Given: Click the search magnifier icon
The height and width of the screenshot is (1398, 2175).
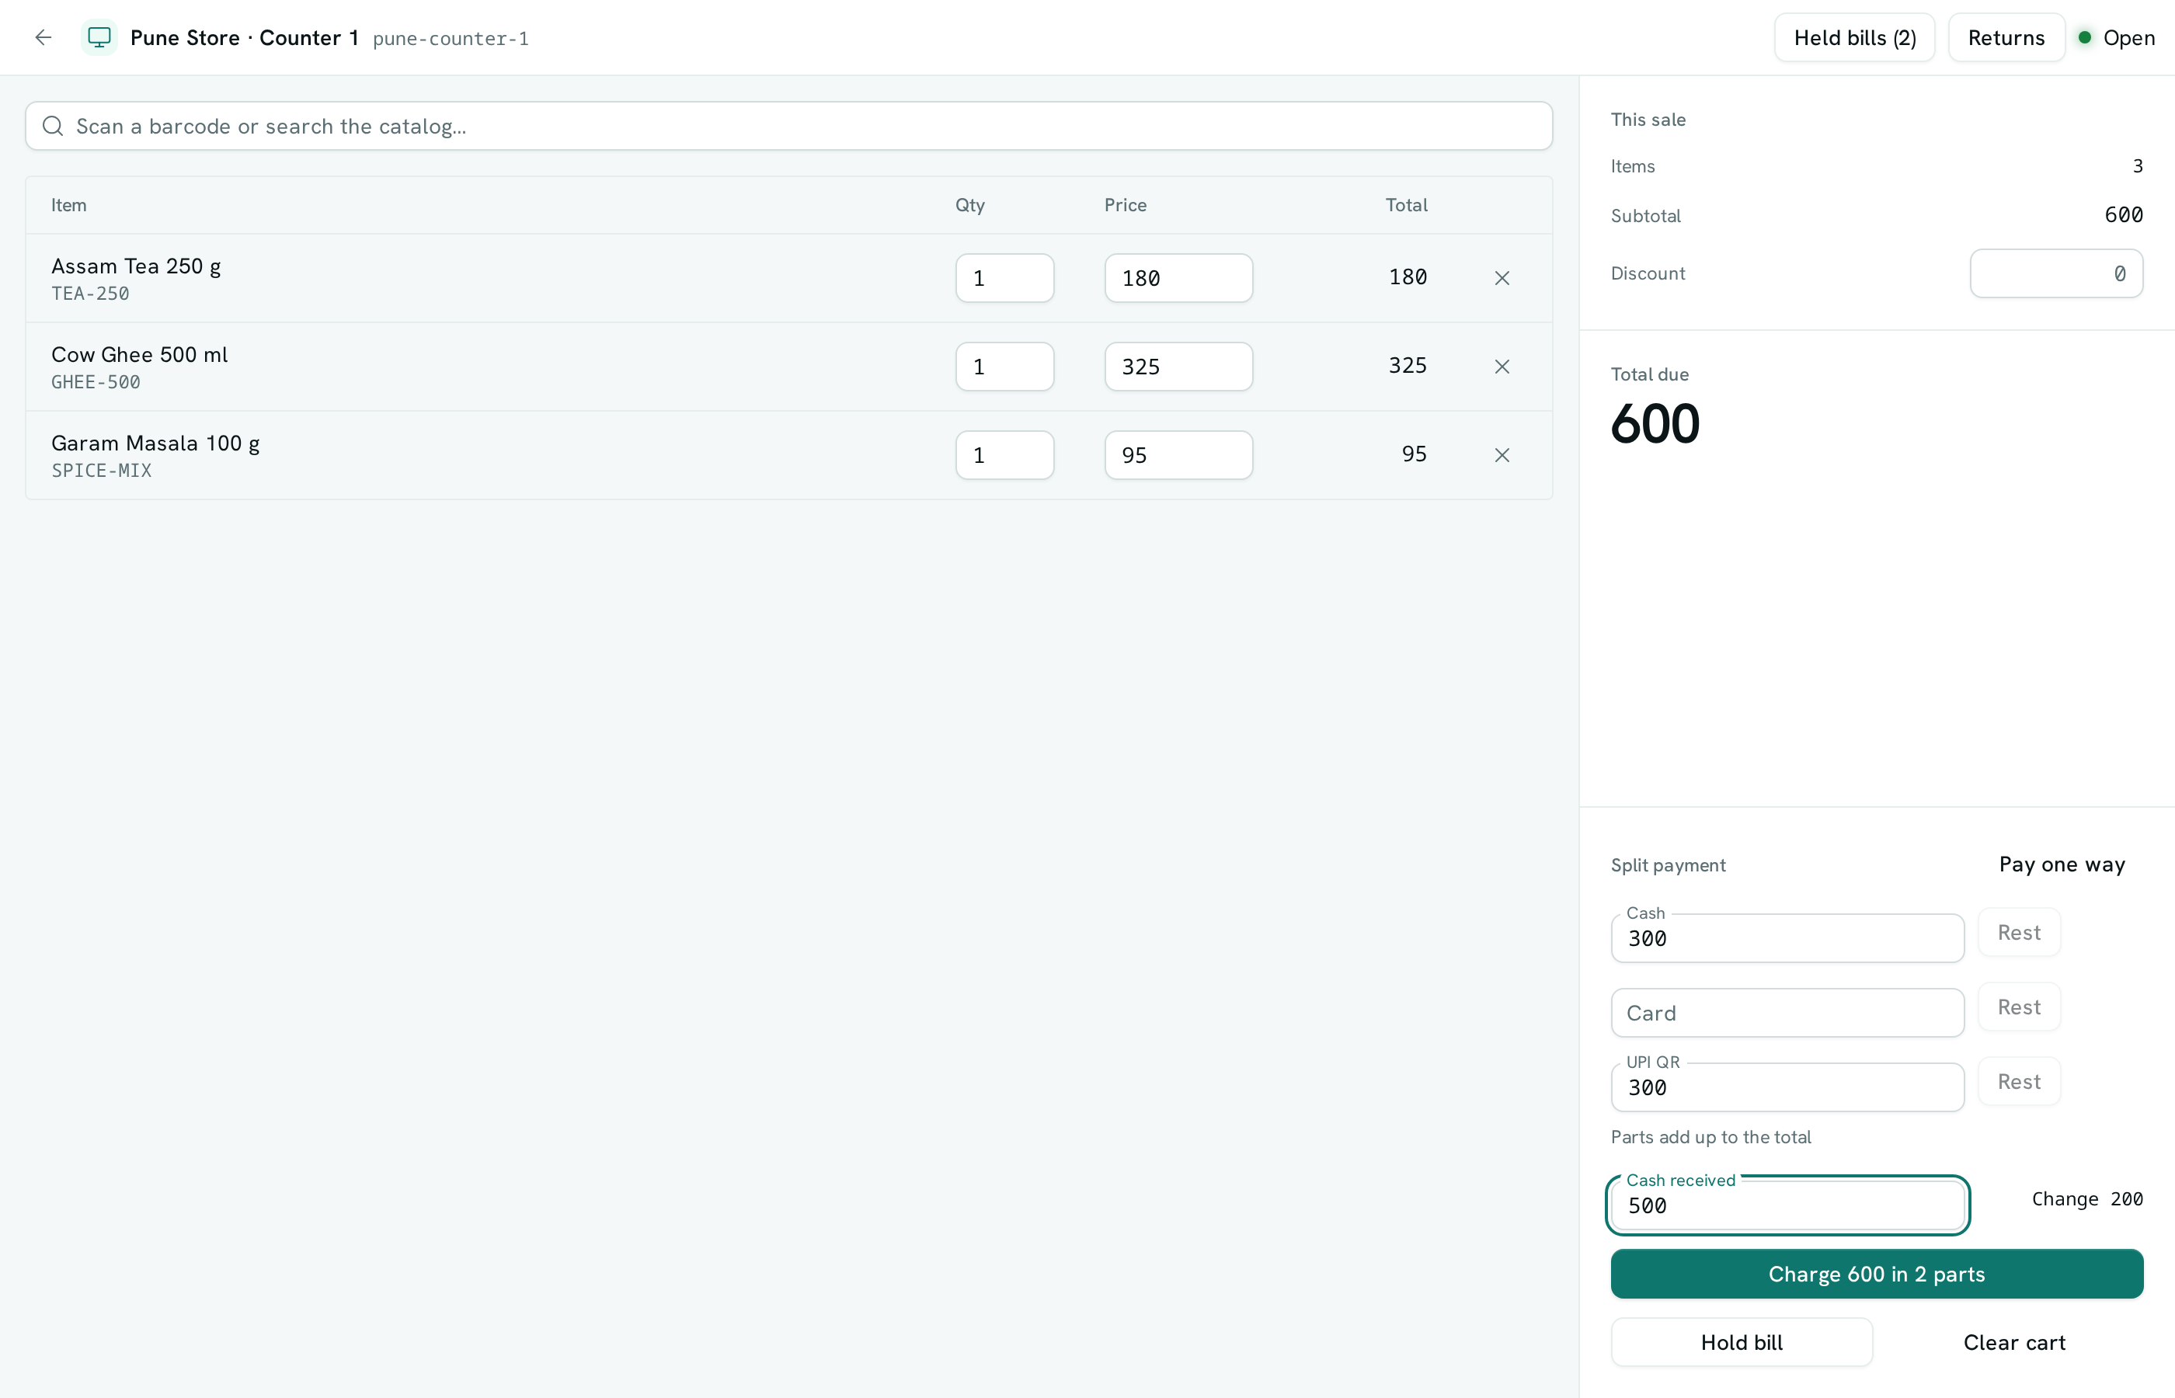Looking at the screenshot, I should pos(53,126).
